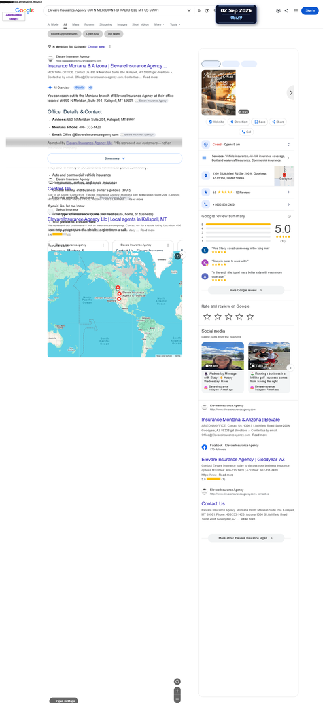This screenshot has width=327, height=703.
Task: Click the Call button
Action: [246, 132]
